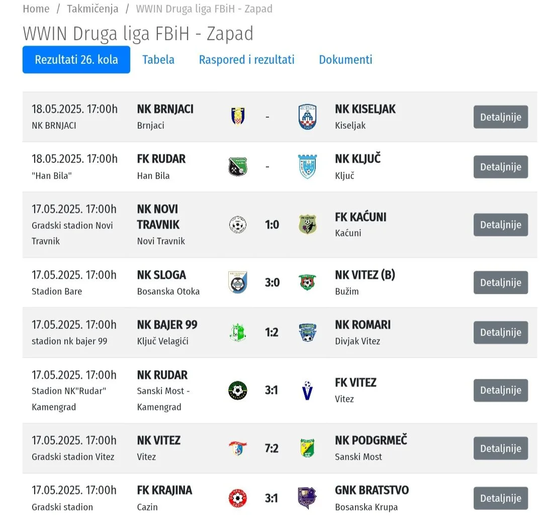View Detaljnije for NK Vitez 7:2 match
This screenshot has width=543, height=527.
501,449
